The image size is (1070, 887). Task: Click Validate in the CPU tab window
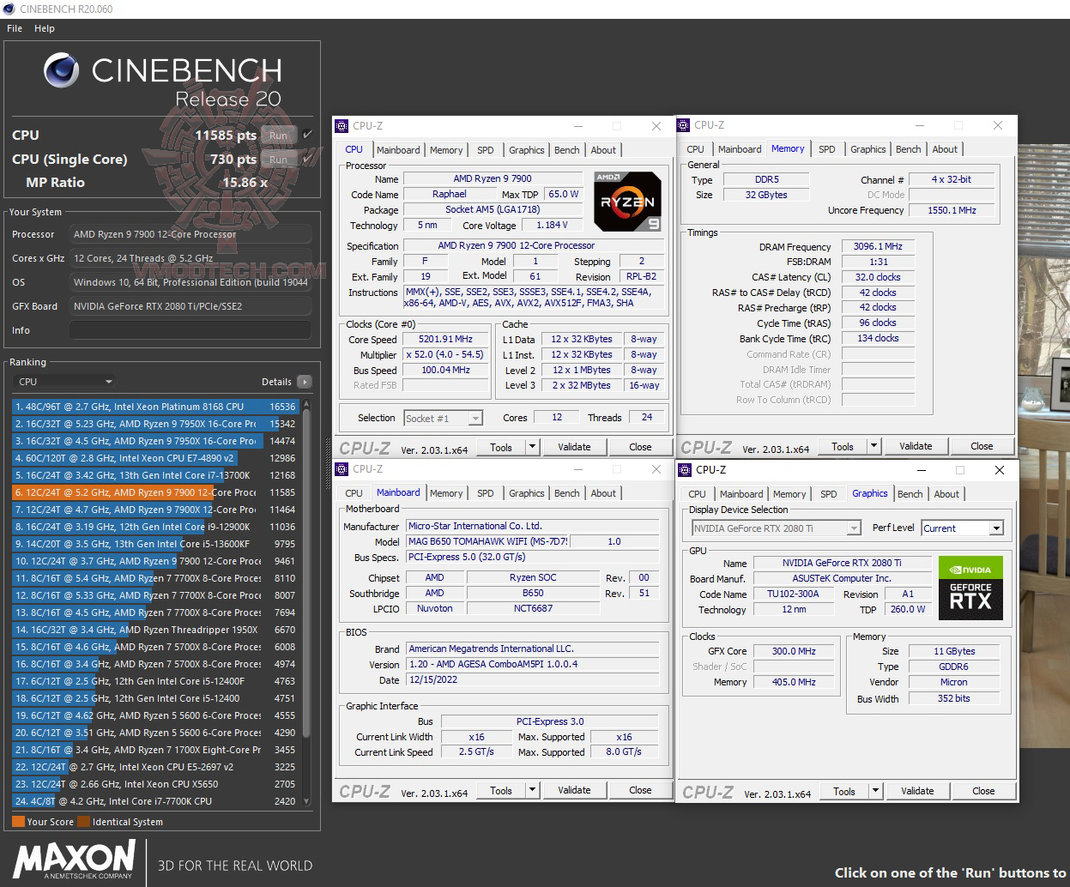pos(574,447)
